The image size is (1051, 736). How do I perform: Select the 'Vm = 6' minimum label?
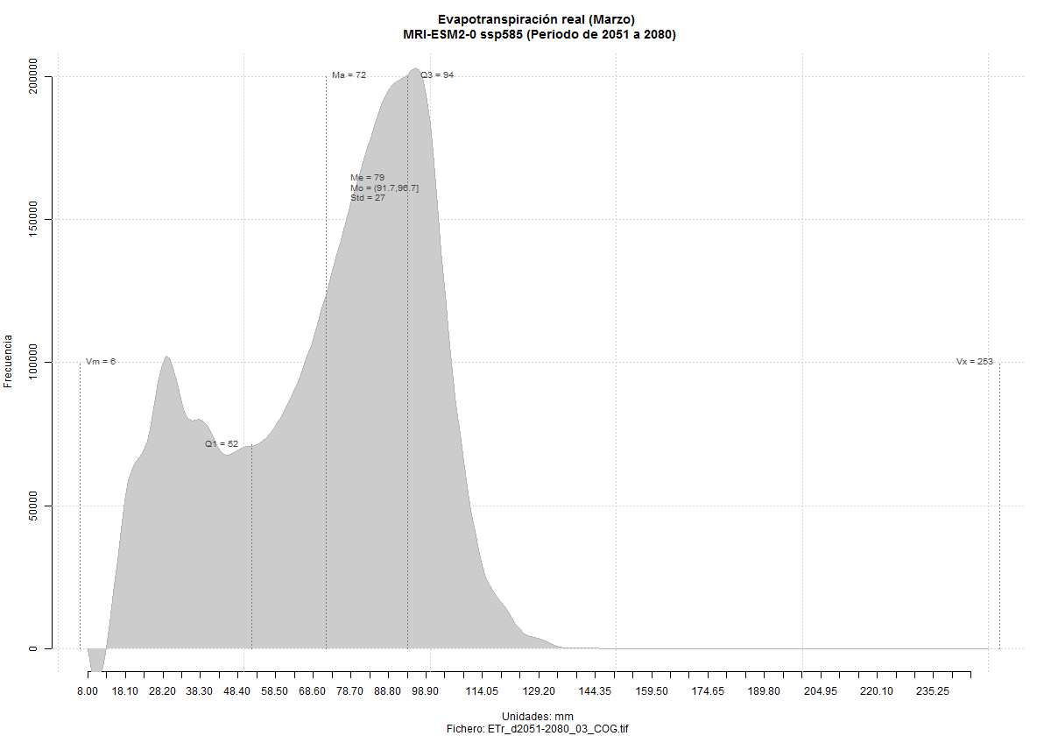[101, 361]
